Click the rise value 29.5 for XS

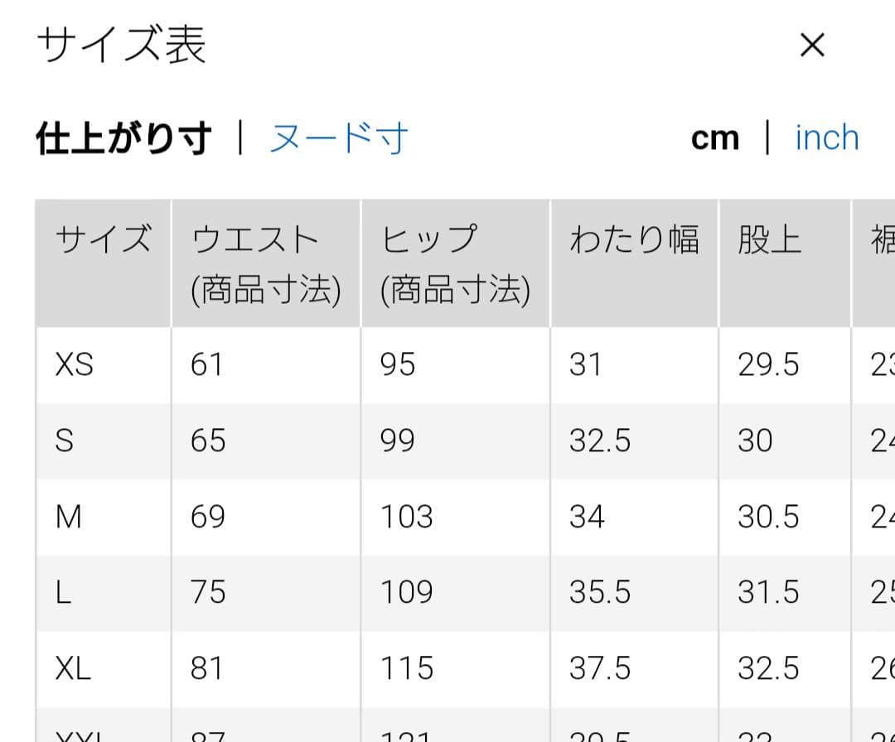point(768,364)
